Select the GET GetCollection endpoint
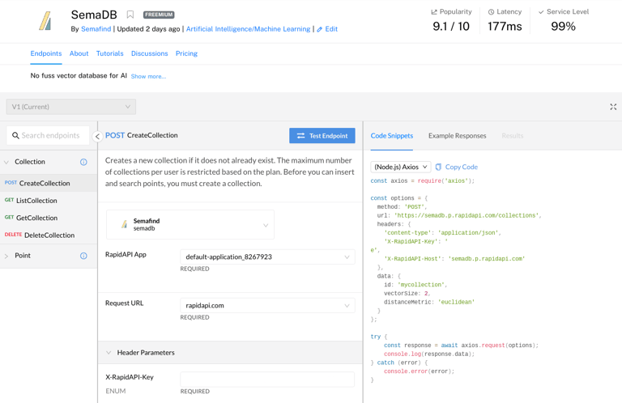Image resolution: width=622 pixels, height=403 pixels. [49, 218]
